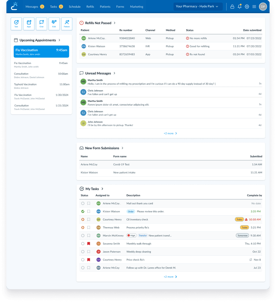276x302 pixels.
Task: Click the error icon beside Rx not found
Action: click(x=187, y=54)
